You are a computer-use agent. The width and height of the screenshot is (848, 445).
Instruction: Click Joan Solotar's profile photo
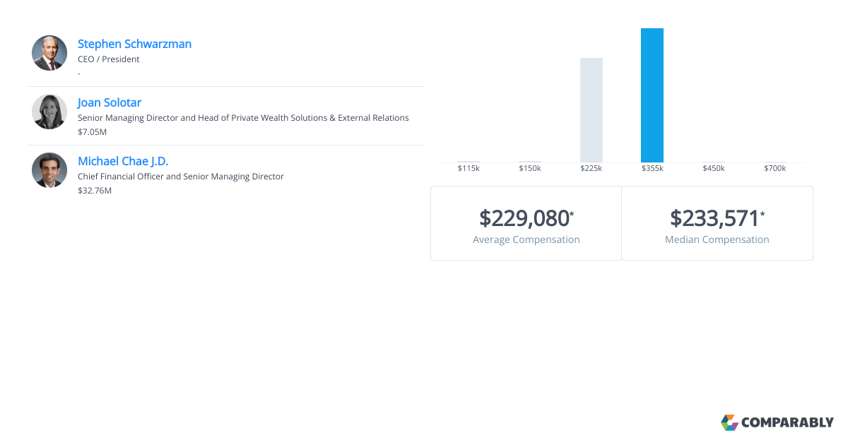point(49,112)
